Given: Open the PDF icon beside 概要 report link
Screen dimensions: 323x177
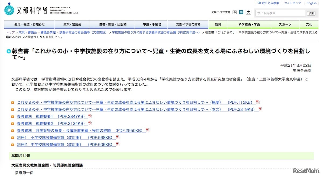Looking at the screenshot, I should click(258, 102).
